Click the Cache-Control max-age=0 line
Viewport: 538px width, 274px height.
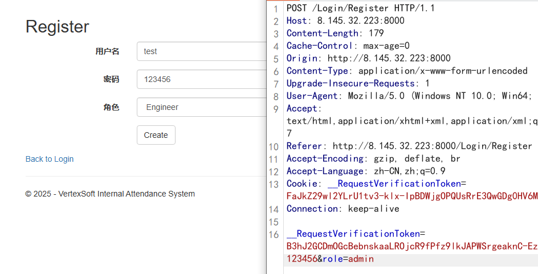coord(348,46)
